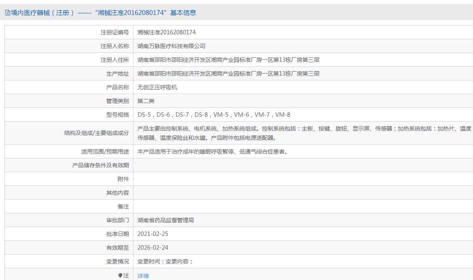The height and width of the screenshot is (280, 473).
Task: Select product name 无创正压呼吸机
Action: tap(157, 87)
